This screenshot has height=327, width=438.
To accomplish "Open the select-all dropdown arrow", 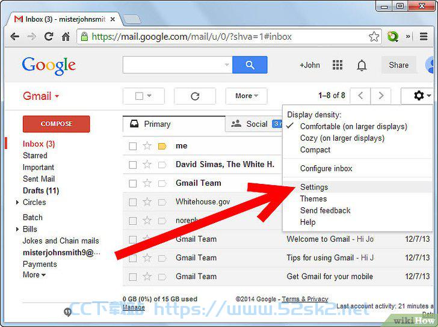I will click(x=149, y=96).
